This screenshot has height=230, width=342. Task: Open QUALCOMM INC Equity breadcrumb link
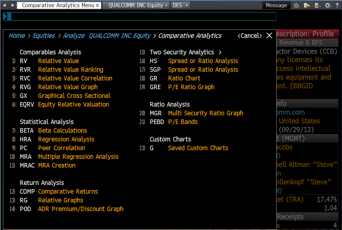pyautogui.click(x=120, y=35)
